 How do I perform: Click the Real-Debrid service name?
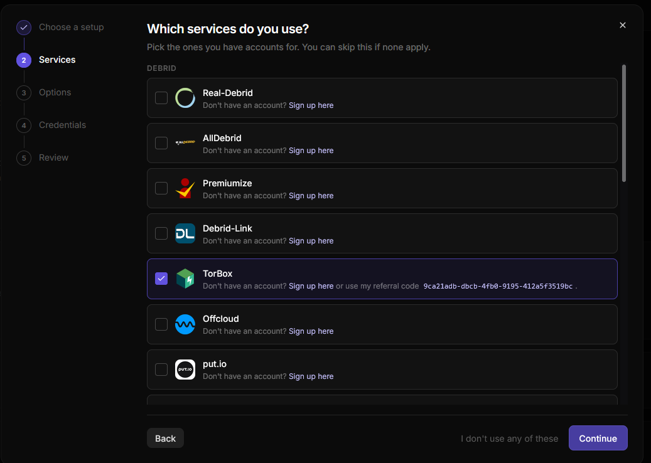point(227,93)
